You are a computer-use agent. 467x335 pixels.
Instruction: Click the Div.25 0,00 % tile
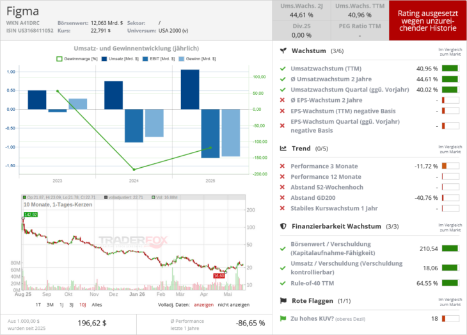point(301,31)
